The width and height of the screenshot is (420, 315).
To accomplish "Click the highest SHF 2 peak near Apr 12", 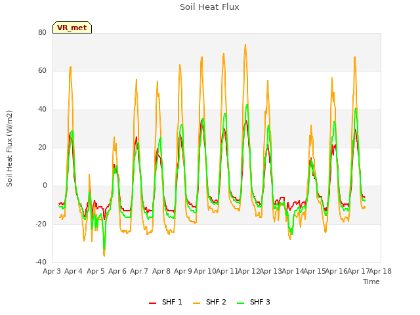I will click(245, 45).
